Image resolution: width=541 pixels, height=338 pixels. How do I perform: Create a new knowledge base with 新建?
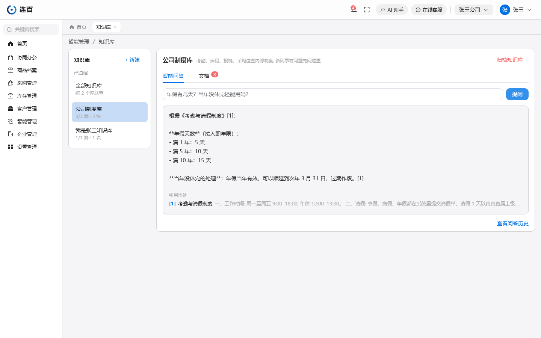click(132, 60)
